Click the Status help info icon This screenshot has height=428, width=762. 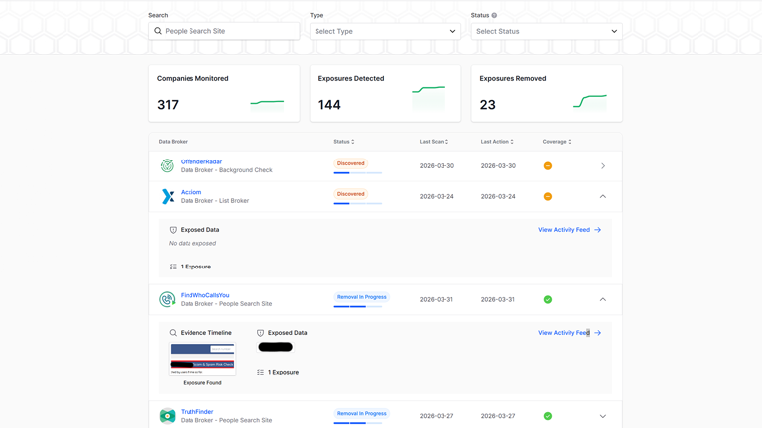click(x=494, y=16)
